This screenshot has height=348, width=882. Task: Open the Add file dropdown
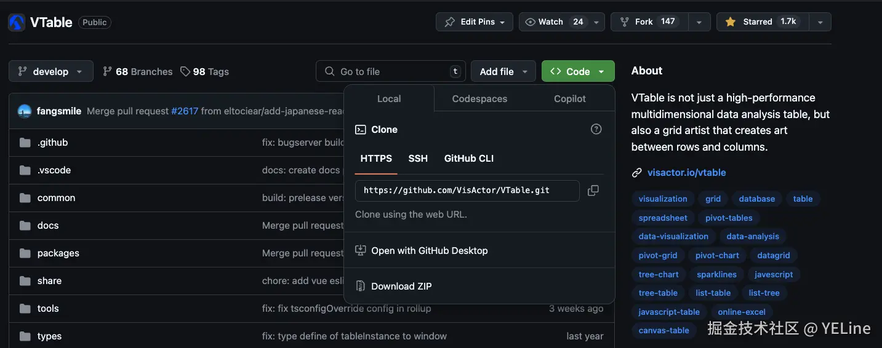tap(503, 71)
